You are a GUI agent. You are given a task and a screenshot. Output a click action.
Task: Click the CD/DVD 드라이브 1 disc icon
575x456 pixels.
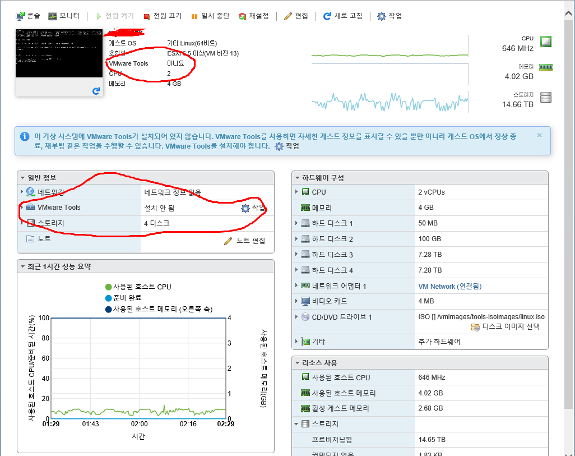point(305,316)
